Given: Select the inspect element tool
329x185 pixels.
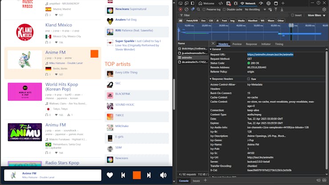Looking at the screenshot, I should 181,3.
